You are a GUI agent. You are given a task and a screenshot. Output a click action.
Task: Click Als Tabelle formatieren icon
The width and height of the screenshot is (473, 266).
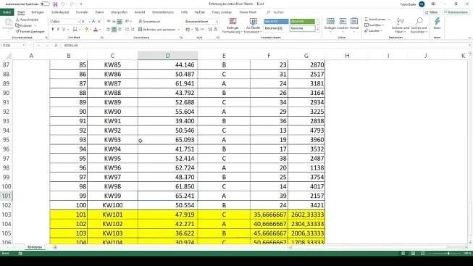254,22
